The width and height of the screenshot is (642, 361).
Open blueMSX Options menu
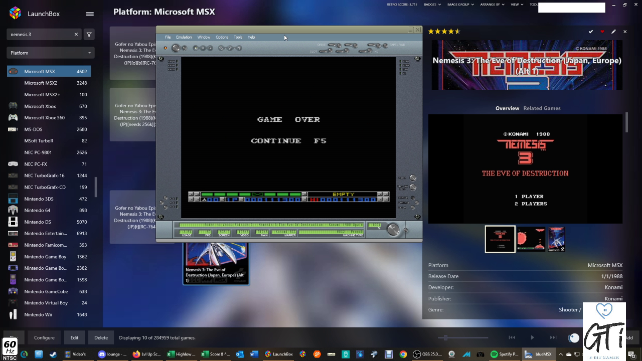[222, 37]
